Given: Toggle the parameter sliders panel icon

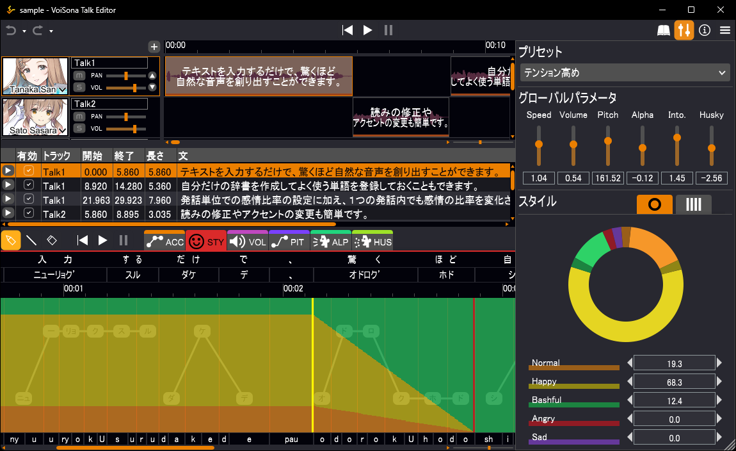Looking at the screenshot, I should pyautogui.click(x=684, y=30).
